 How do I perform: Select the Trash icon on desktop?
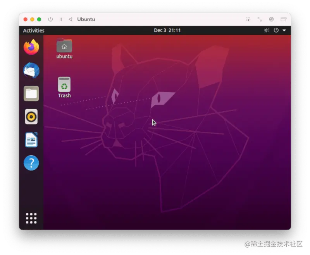coord(64,87)
